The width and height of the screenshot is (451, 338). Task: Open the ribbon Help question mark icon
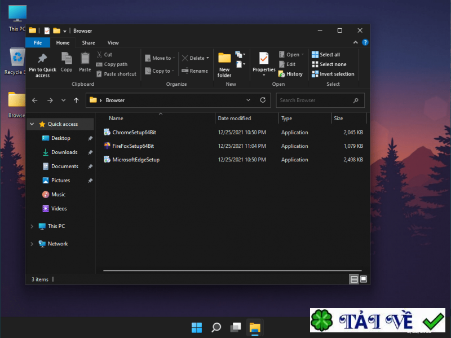pos(365,42)
